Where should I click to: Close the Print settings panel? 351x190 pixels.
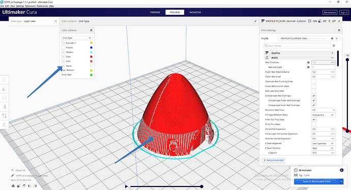click(339, 30)
